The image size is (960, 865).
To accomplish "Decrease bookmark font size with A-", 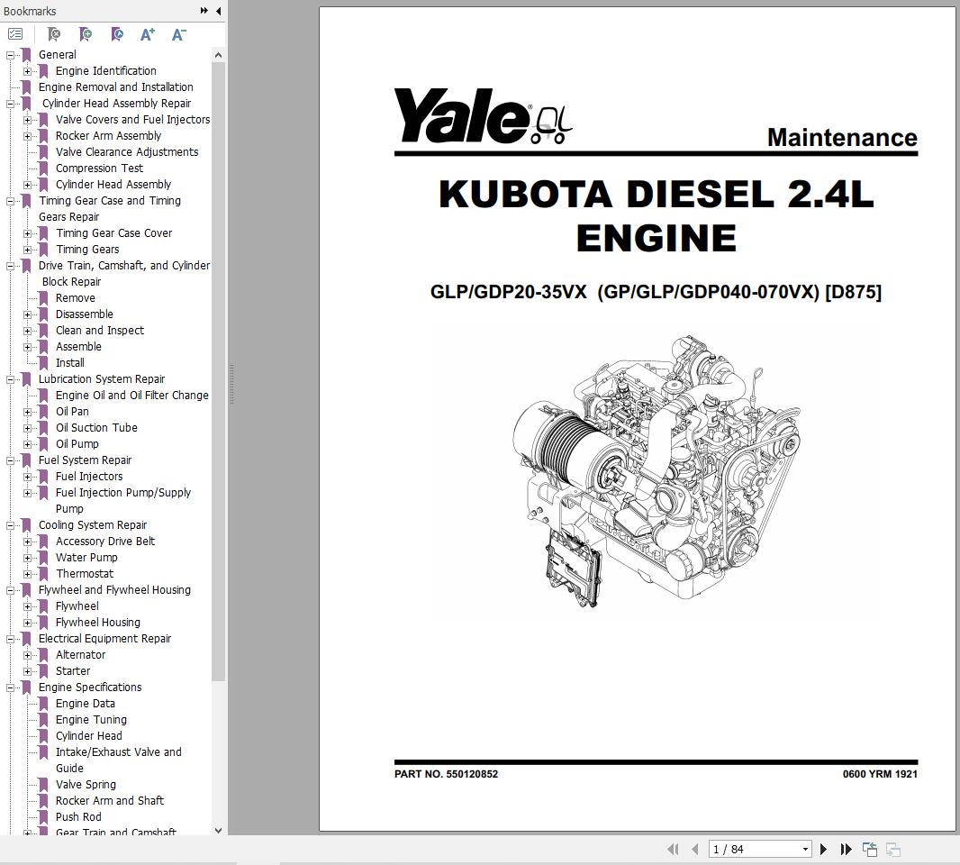I will 178,34.
